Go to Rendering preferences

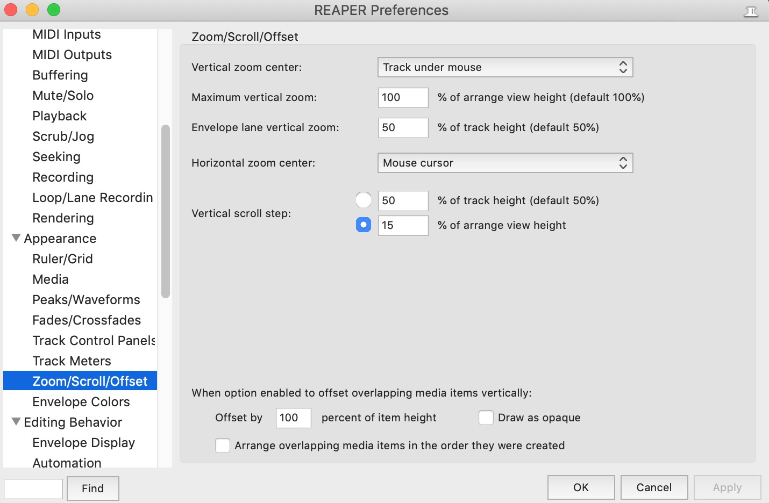(63, 218)
